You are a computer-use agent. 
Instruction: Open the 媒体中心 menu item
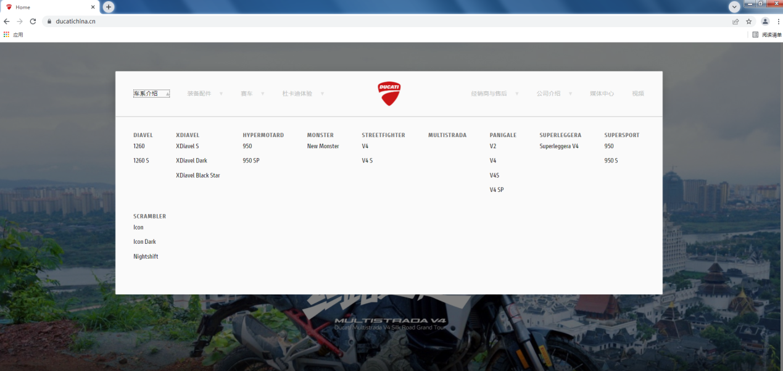click(602, 94)
